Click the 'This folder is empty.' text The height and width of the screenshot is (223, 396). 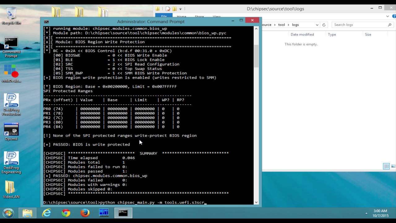click(301, 44)
